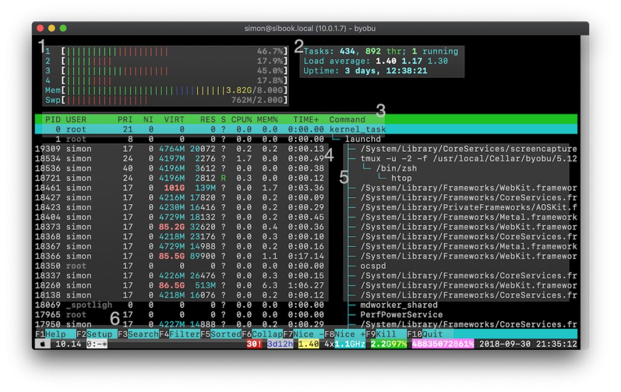
Task: Select the PerfPowerService process row
Action: coord(306,315)
